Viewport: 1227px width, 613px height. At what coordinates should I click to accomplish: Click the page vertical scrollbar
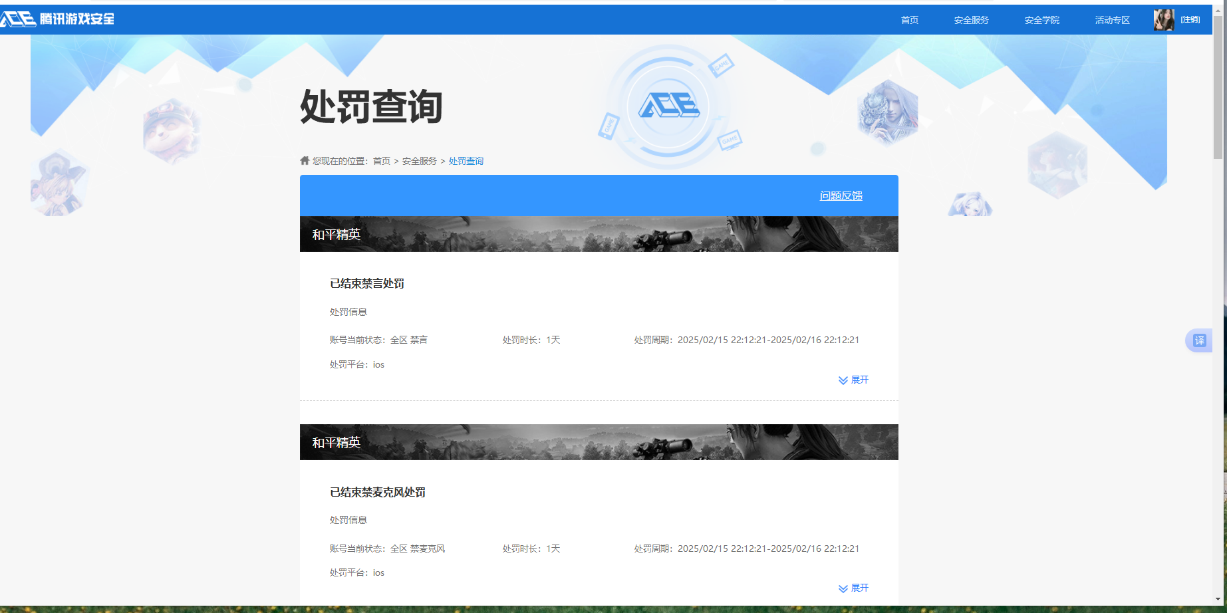(x=1218, y=86)
